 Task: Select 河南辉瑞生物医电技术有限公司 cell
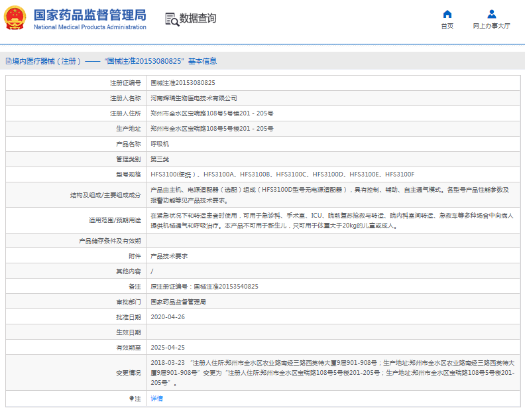[194, 98]
